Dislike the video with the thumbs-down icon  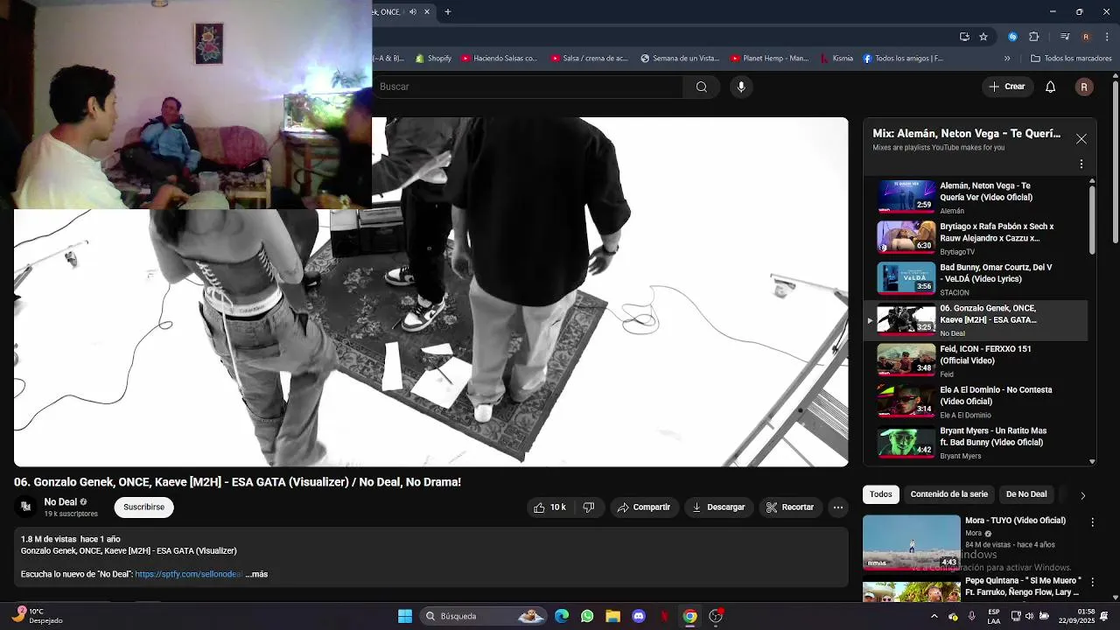[x=589, y=507]
